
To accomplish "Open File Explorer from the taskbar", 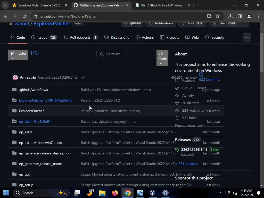I will tap(102, 193).
